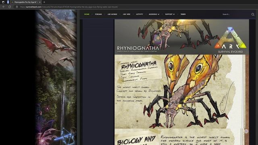Click the site lock icon in address bar
This screenshot has height=145, width=258.
(17, 7)
